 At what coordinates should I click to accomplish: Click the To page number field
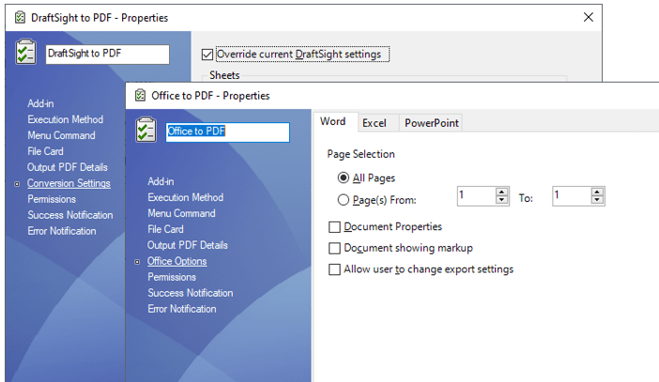pyautogui.click(x=572, y=196)
